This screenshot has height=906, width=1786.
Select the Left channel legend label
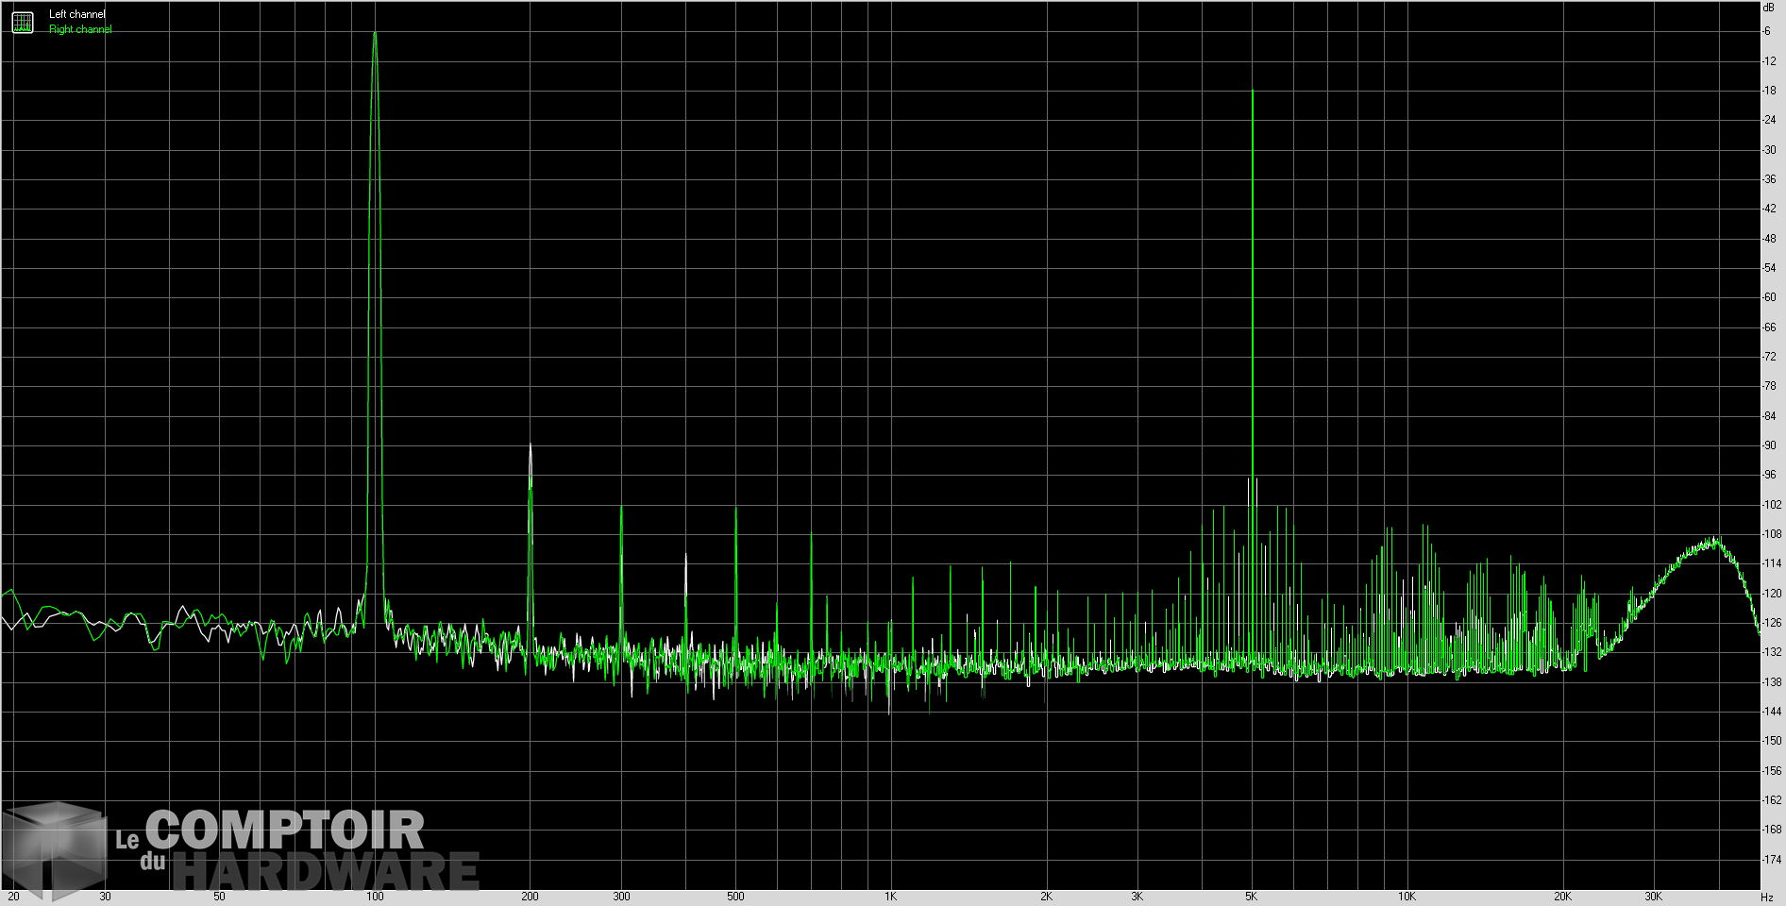pos(77,14)
